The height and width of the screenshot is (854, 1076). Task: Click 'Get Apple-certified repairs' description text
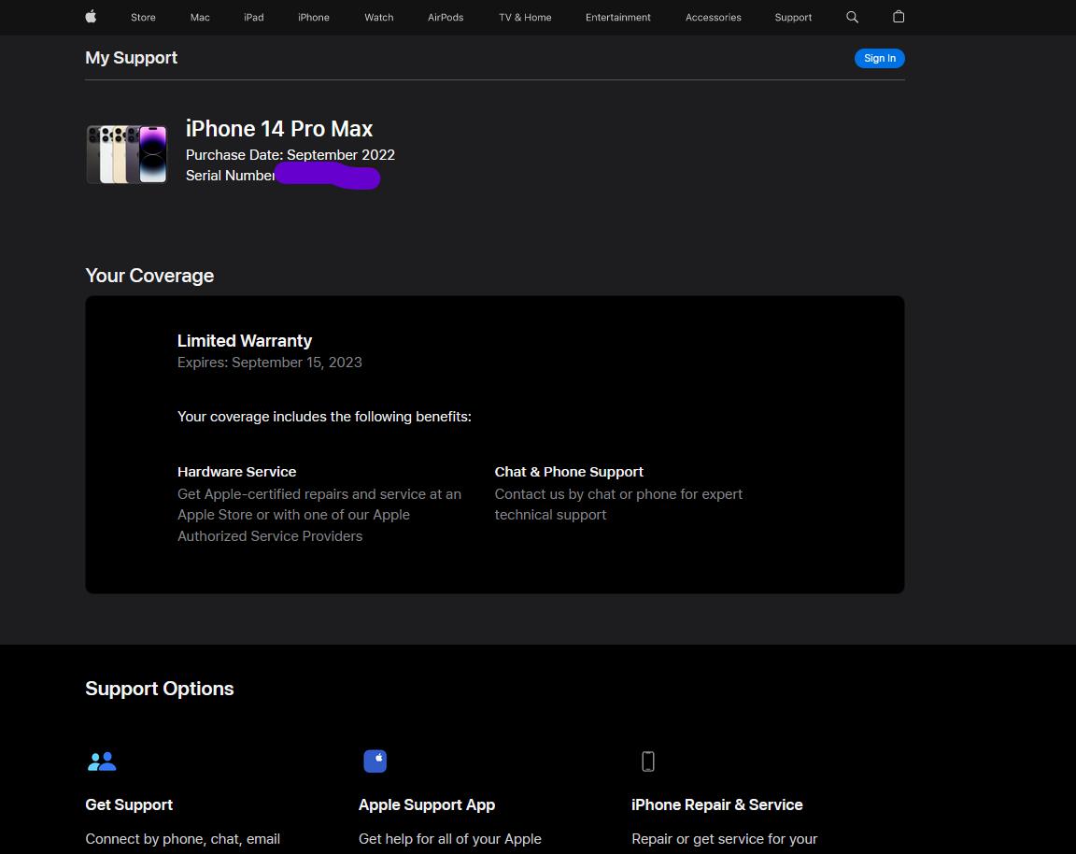pyautogui.click(x=319, y=515)
